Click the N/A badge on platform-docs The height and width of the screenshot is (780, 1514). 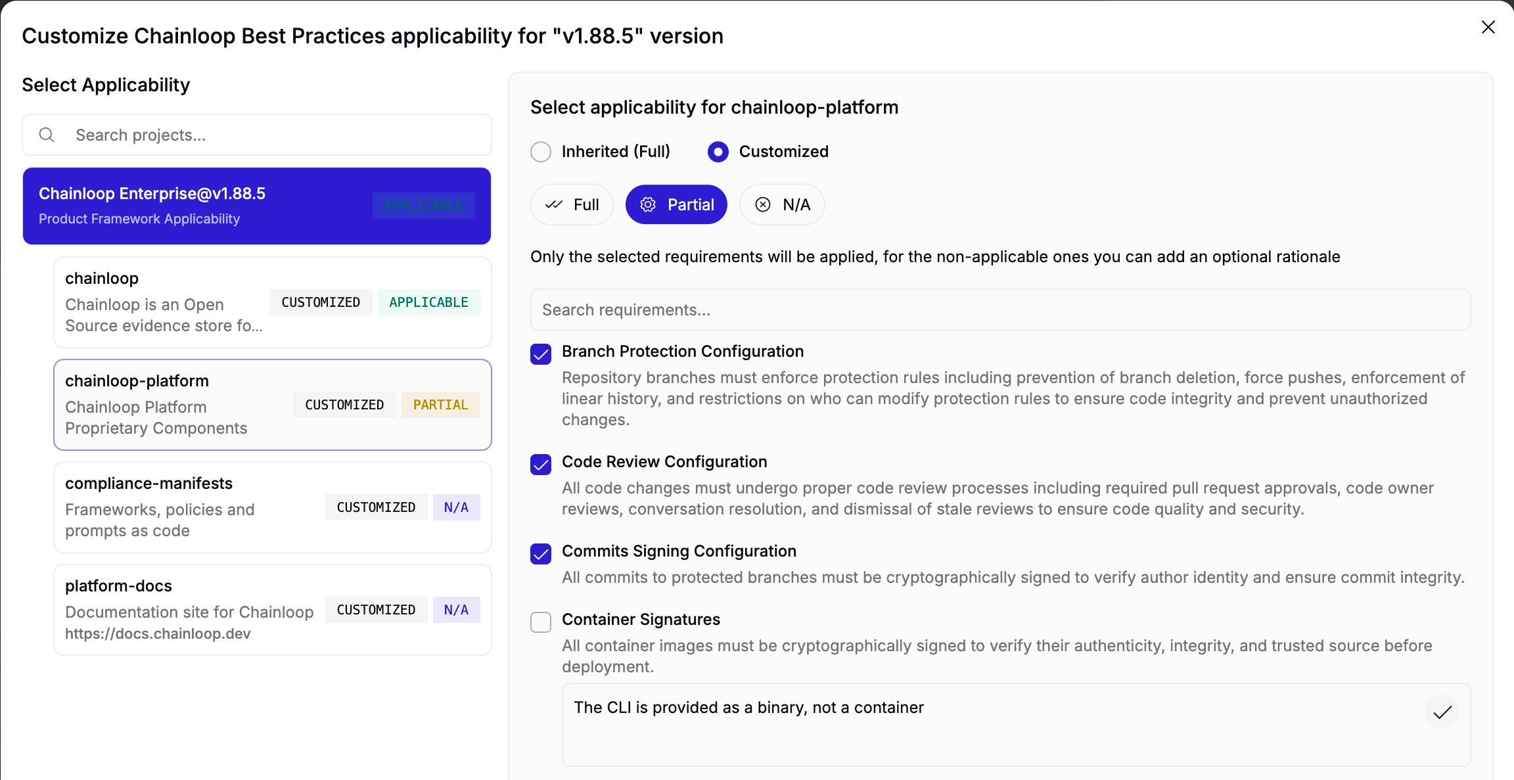[456, 610]
